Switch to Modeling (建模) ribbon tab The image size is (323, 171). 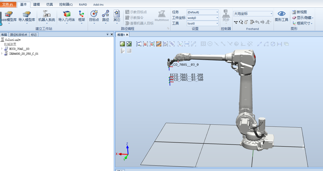pyautogui.click(x=37, y=5)
